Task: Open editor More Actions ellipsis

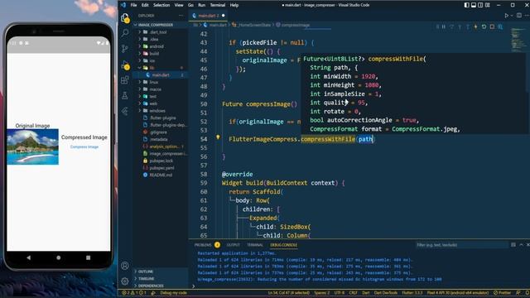Action: coord(528,16)
